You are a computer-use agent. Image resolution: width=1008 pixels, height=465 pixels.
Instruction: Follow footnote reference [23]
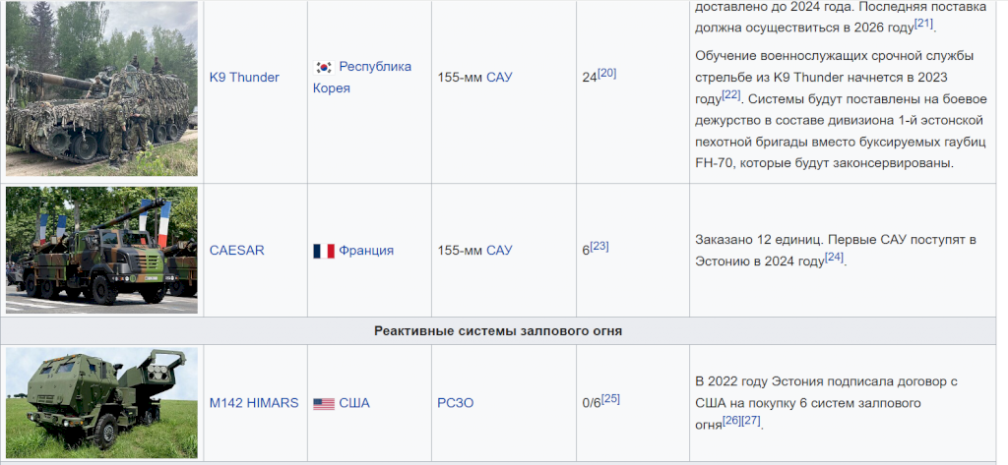point(599,246)
